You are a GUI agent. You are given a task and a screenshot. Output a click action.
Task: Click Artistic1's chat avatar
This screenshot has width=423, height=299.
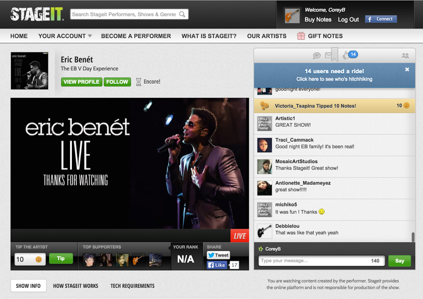click(x=264, y=124)
